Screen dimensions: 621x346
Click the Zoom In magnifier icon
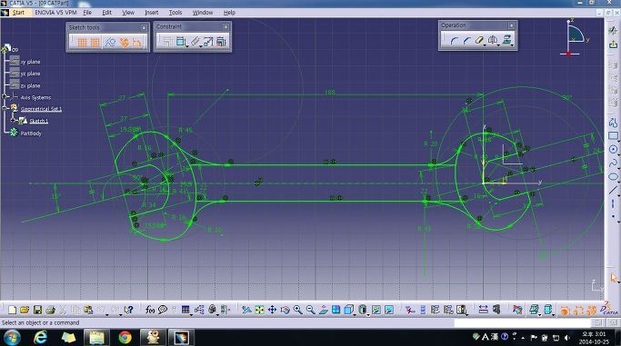click(x=298, y=310)
